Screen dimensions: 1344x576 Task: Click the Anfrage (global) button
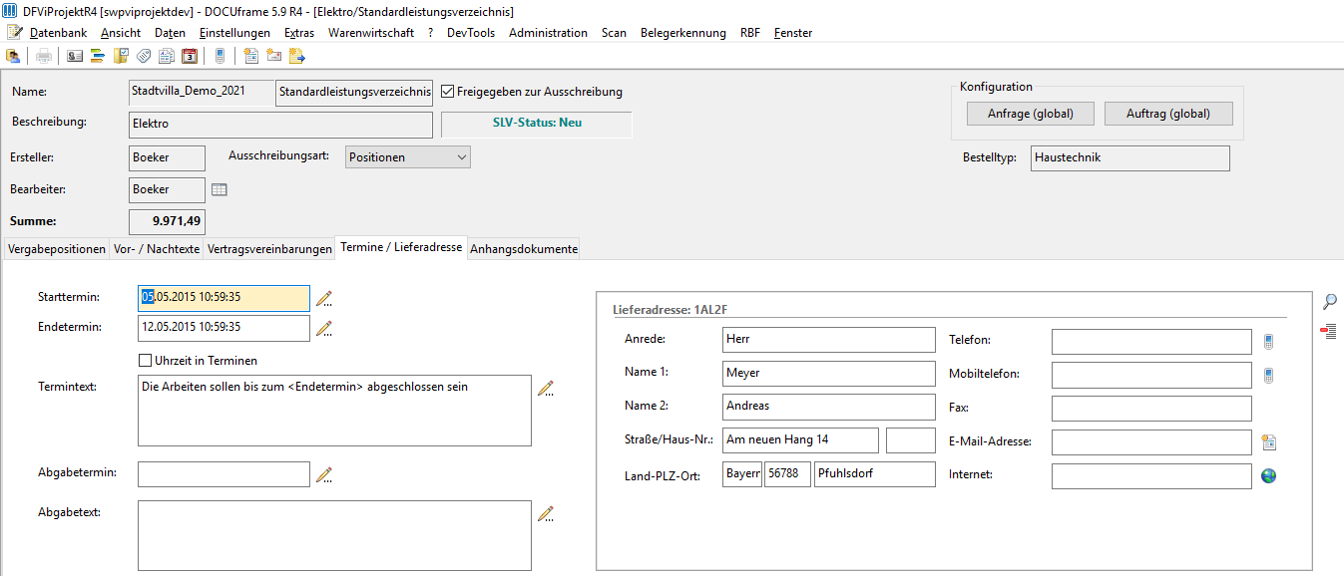[x=1031, y=114]
